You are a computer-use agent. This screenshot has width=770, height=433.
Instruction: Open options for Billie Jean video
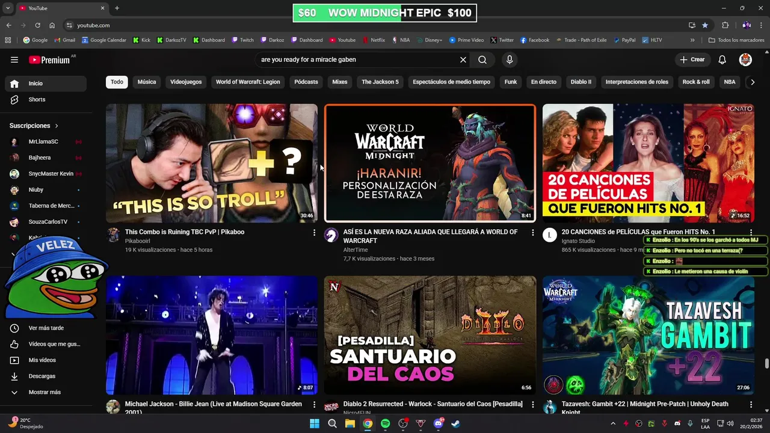coord(314,405)
